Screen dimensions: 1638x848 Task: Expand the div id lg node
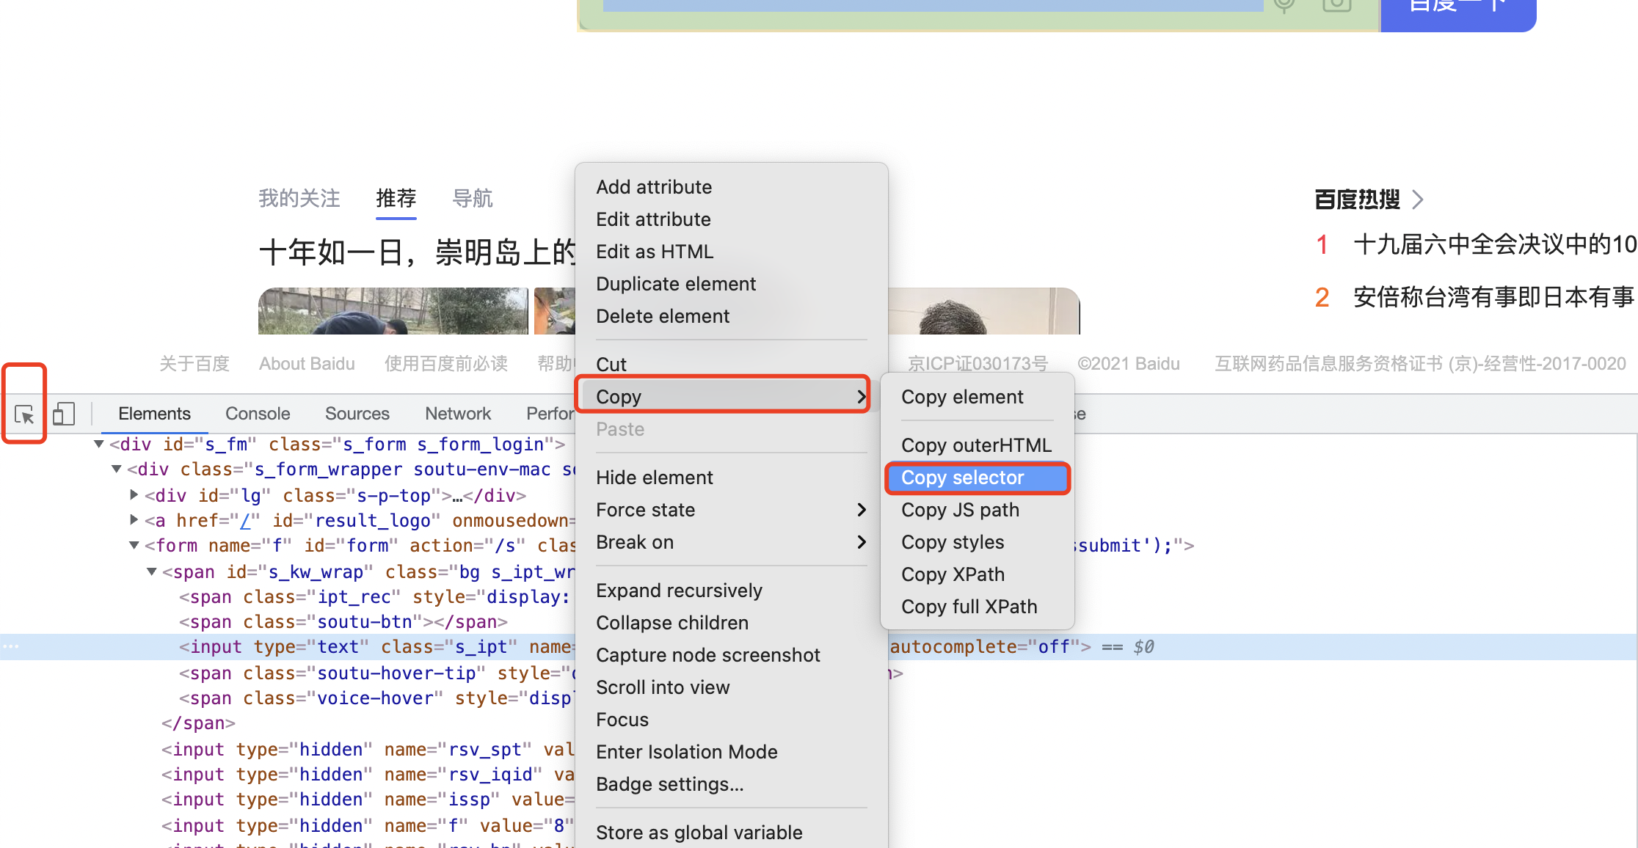pyautogui.click(x=134, y=495)
